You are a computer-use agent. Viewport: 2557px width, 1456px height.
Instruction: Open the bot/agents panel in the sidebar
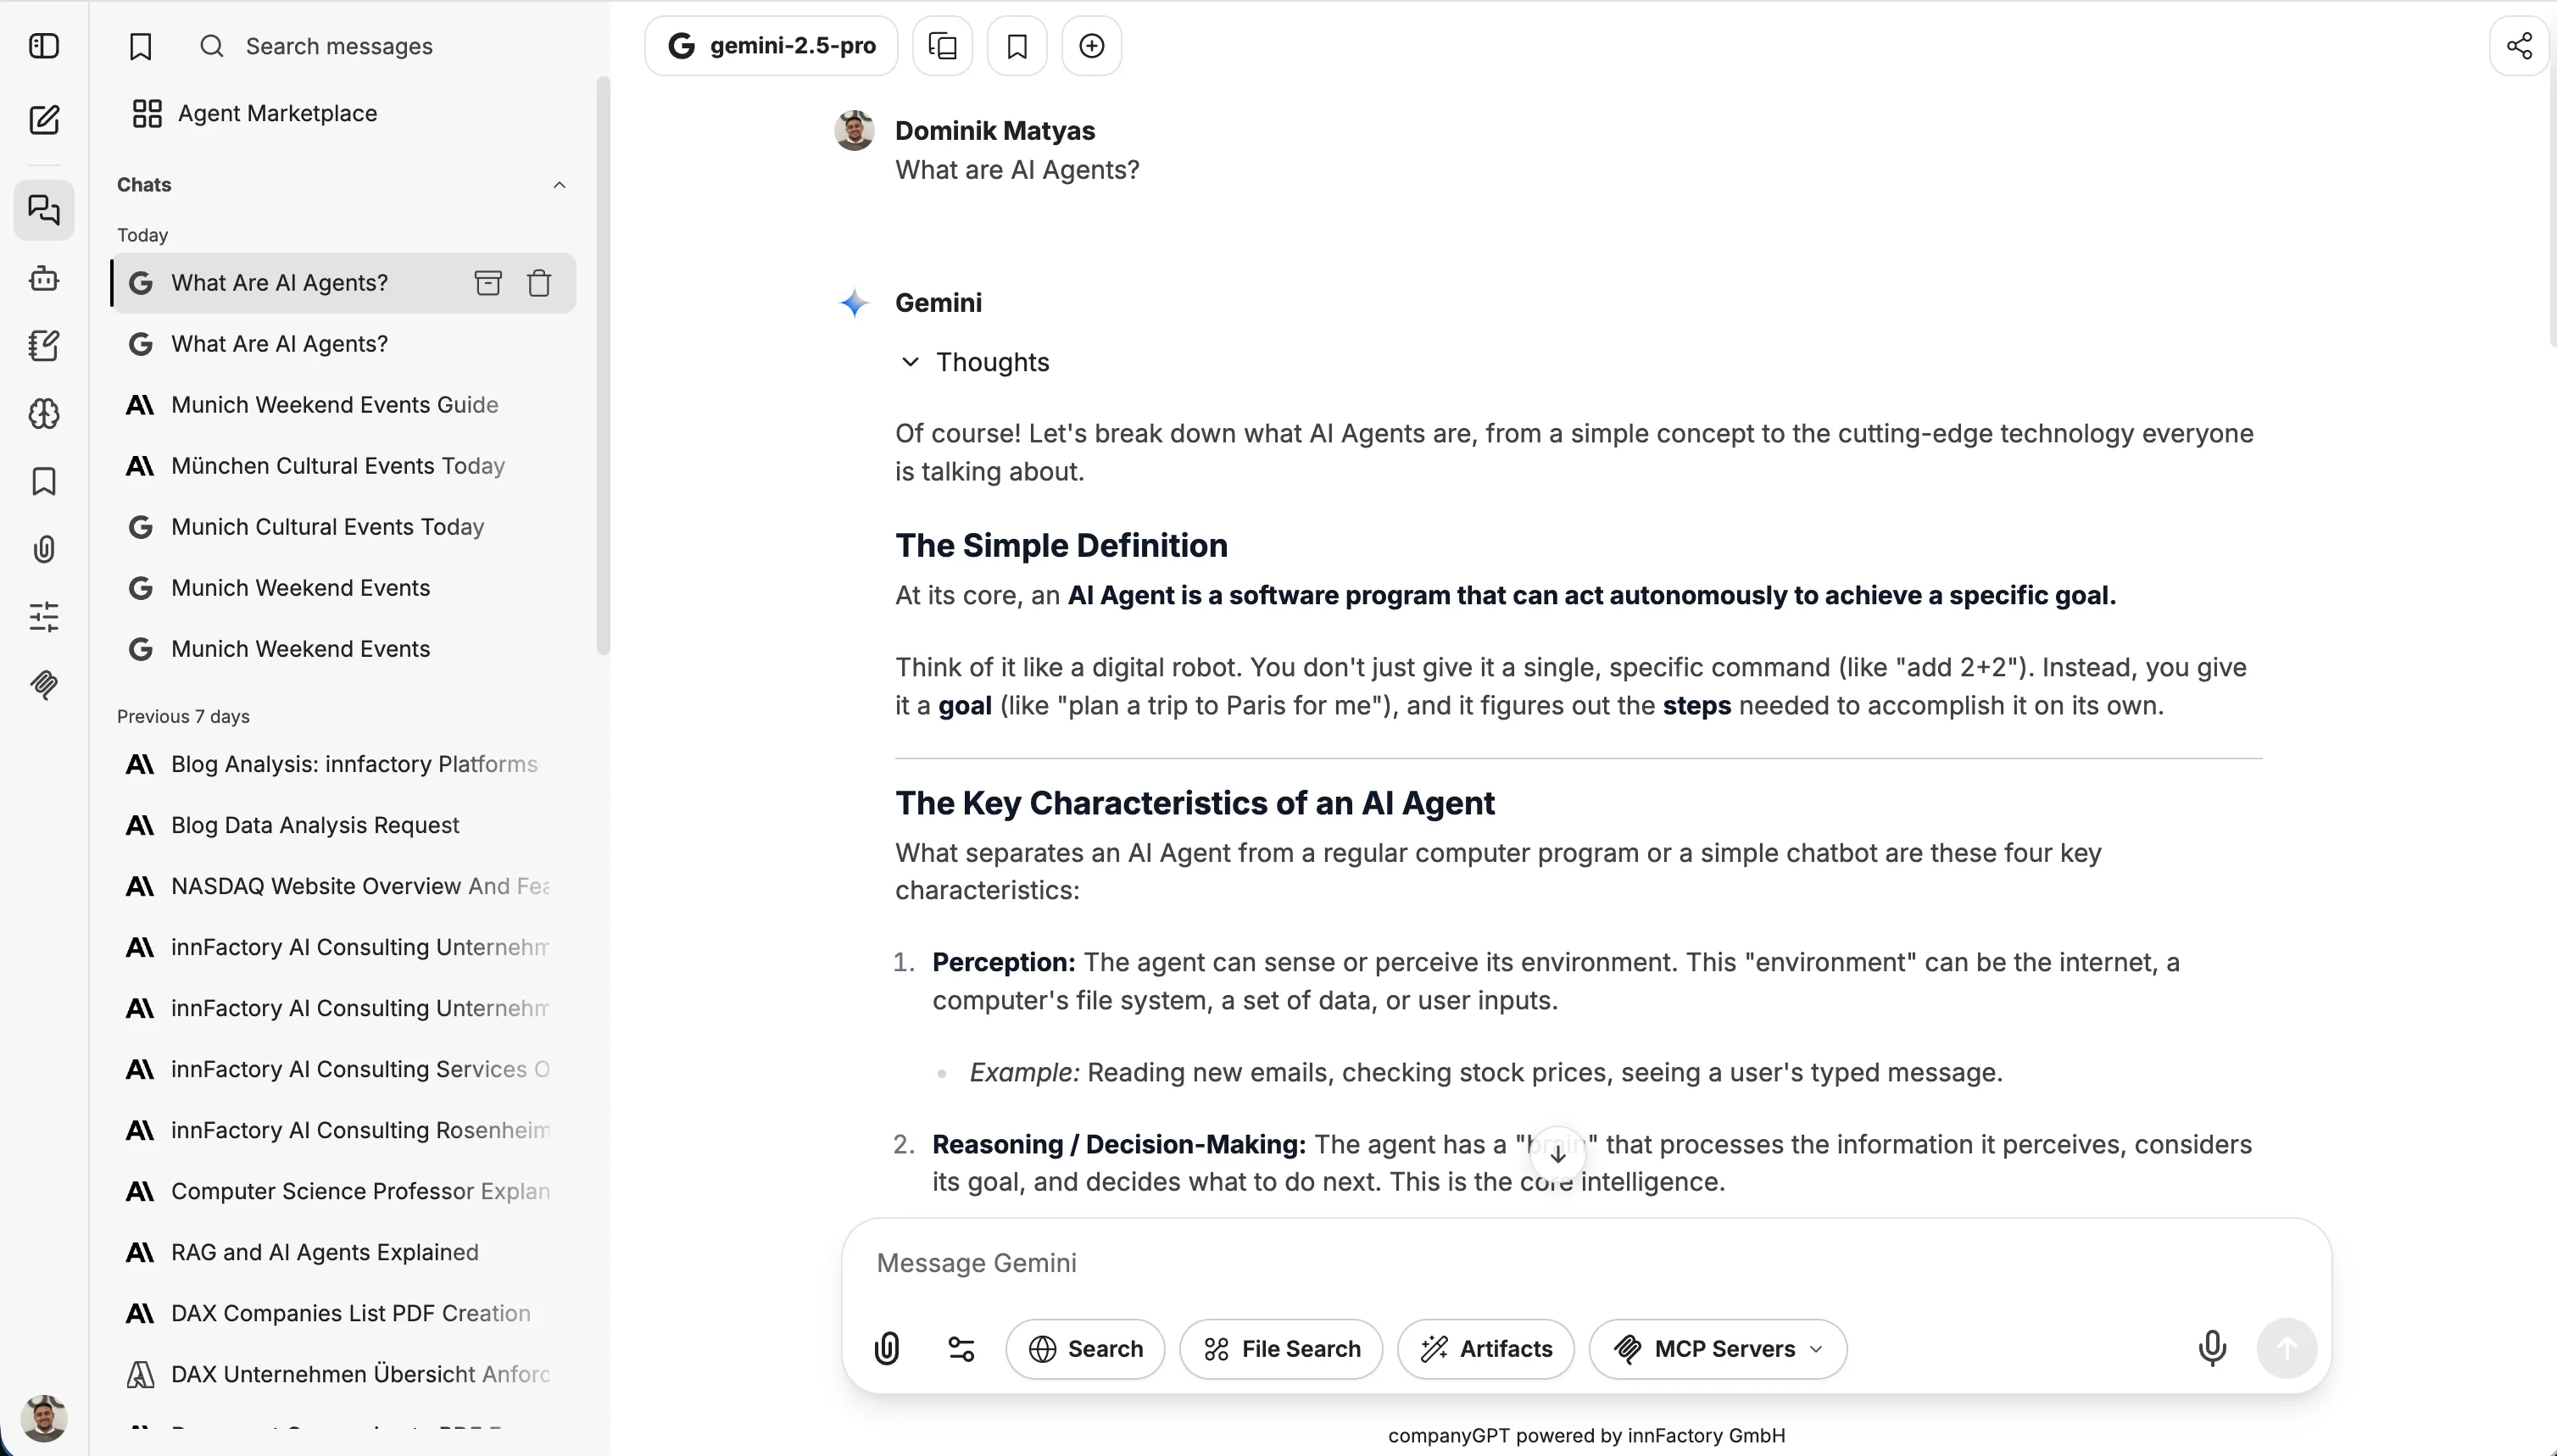pos(44,280)
